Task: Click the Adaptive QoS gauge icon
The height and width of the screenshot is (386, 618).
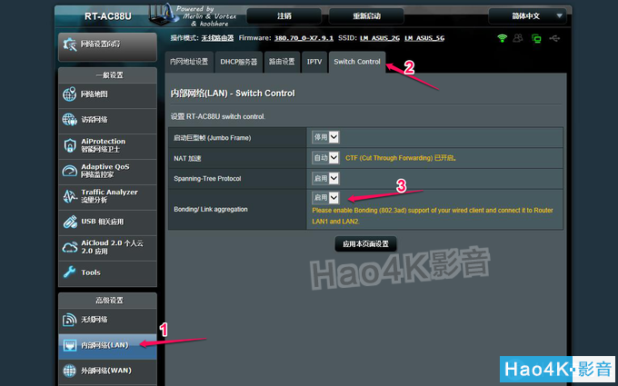Action: 69,171
